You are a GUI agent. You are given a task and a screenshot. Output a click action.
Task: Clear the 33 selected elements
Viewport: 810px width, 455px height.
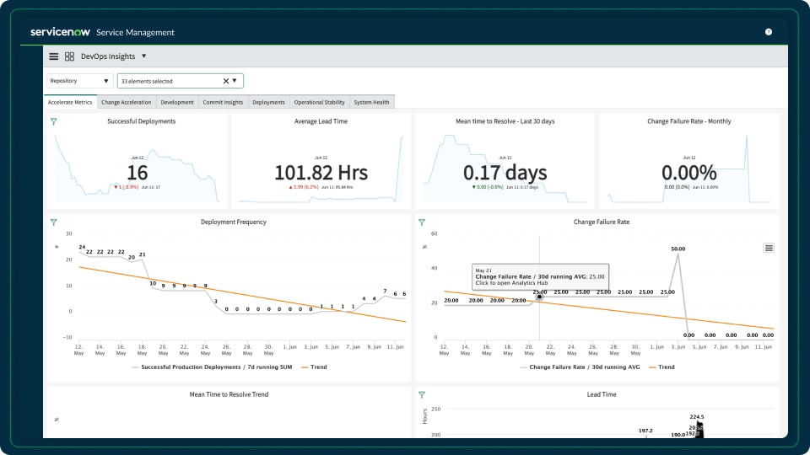[225, 81]
